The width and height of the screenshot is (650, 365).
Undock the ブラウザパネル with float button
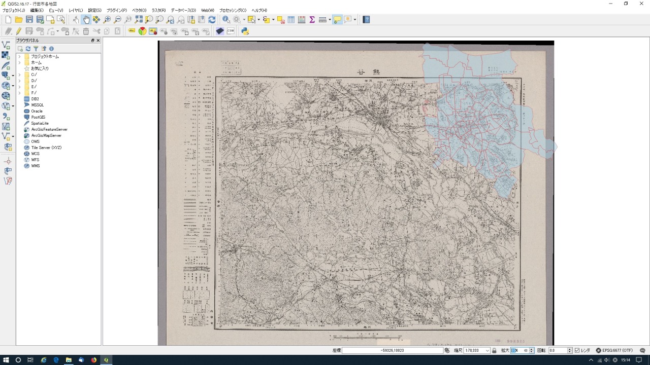[x=93, y=41]
